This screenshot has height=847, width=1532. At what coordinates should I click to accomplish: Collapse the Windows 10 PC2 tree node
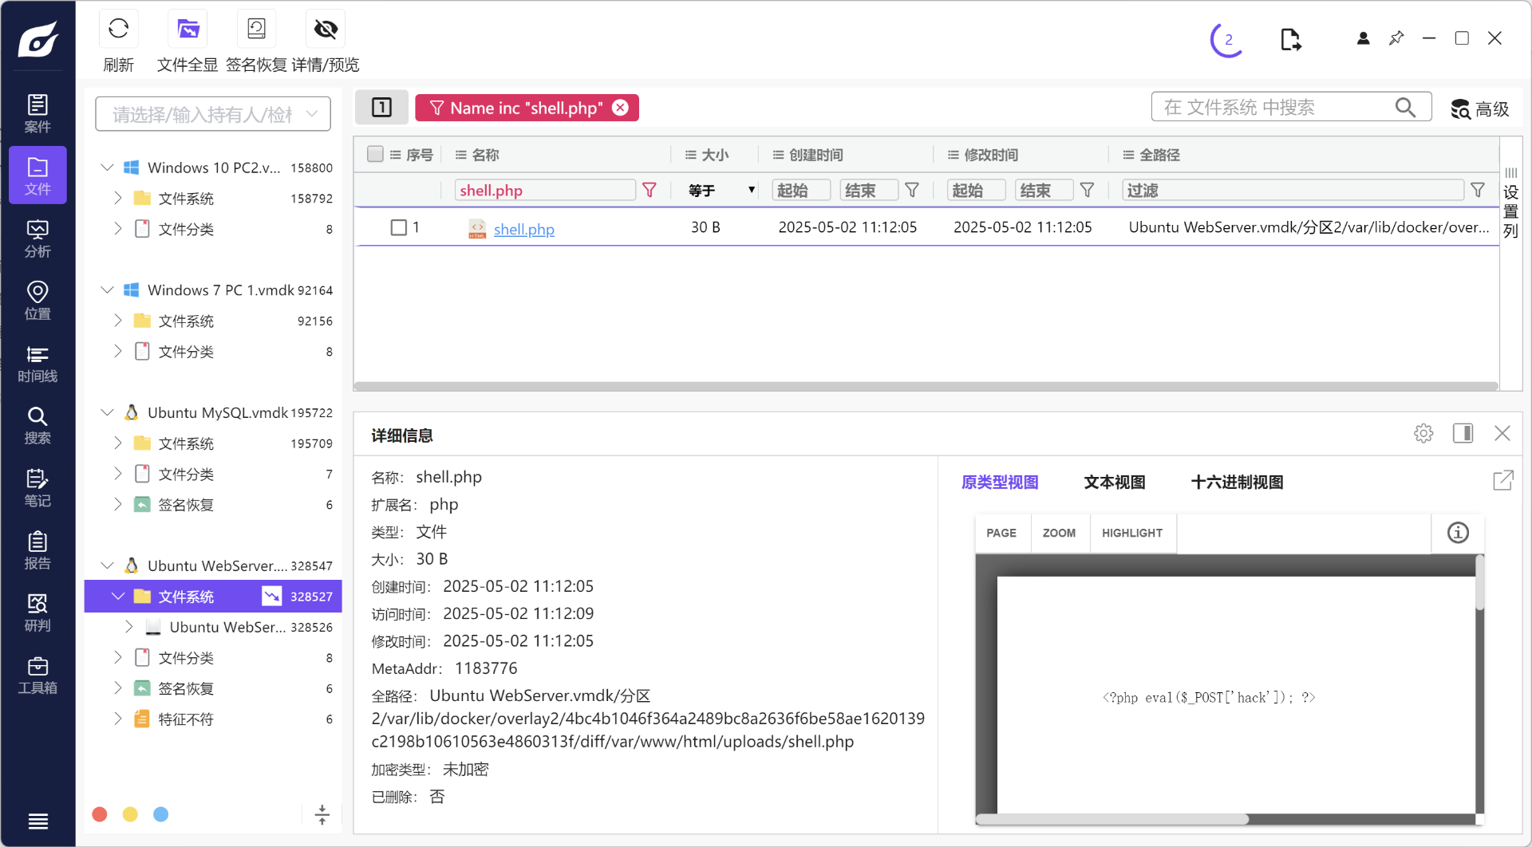[x=107, y=167]
